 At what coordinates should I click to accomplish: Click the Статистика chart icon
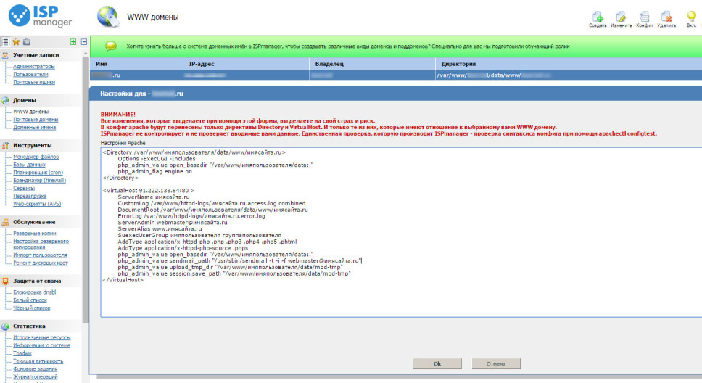click(5, 326)
